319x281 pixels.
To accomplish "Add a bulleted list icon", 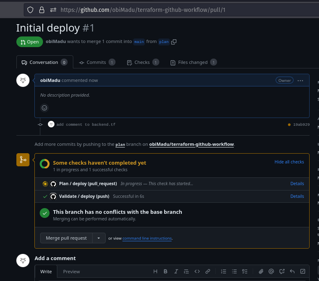I will [x=234, y=271].
